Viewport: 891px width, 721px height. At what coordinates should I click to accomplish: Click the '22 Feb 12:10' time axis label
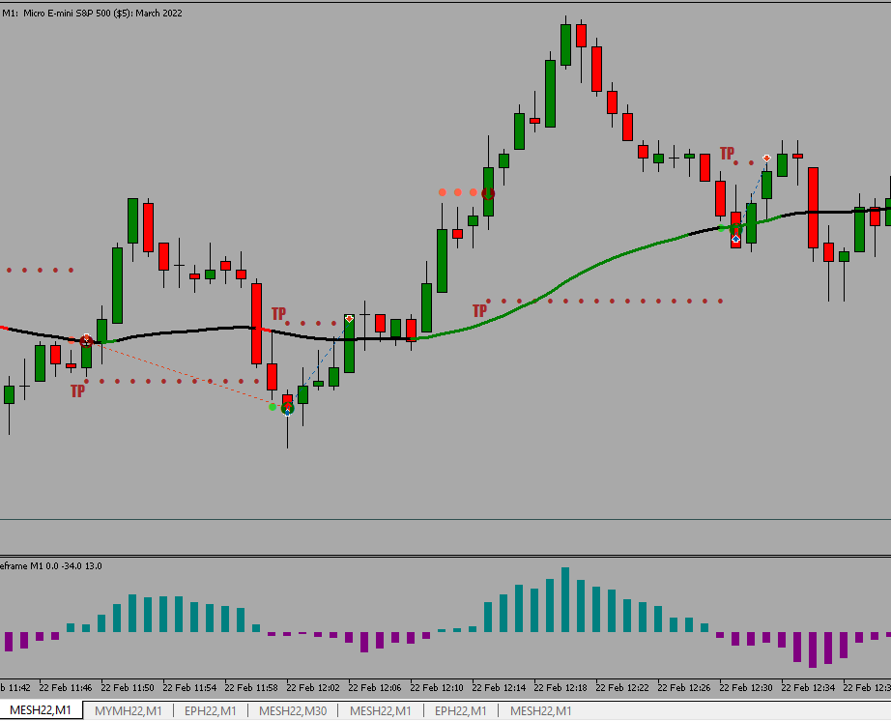coord(437,687)
